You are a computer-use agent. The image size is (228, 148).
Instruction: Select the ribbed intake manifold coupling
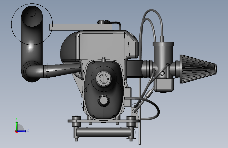[x=147, y=69]
